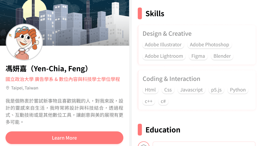
Task: Click the red marker beside Skills heading
Action: click(x=140, y=13)
